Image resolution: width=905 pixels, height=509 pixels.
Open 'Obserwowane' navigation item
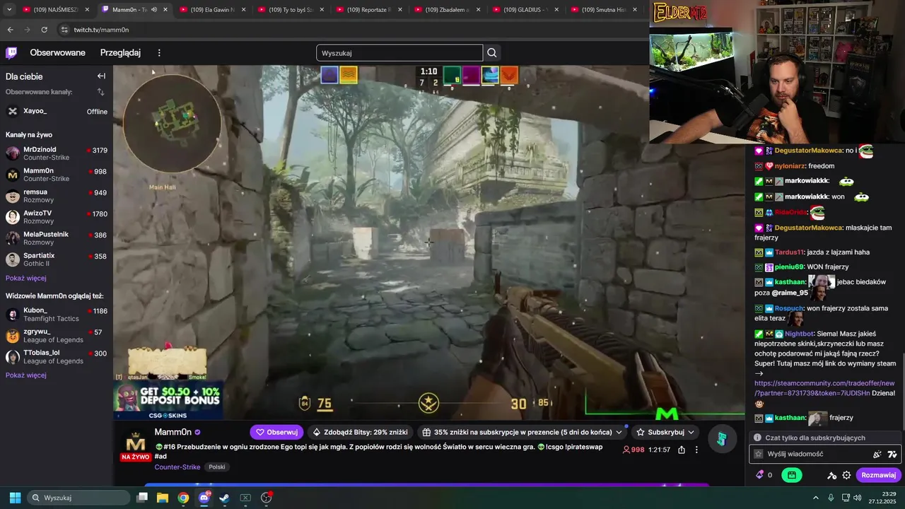57,52
